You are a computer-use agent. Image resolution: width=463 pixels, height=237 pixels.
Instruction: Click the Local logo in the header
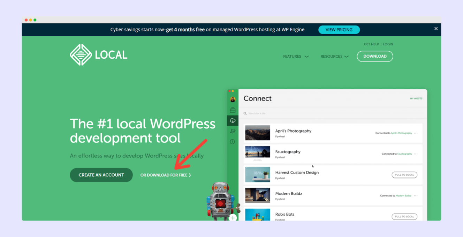click(x=98, y=55)
